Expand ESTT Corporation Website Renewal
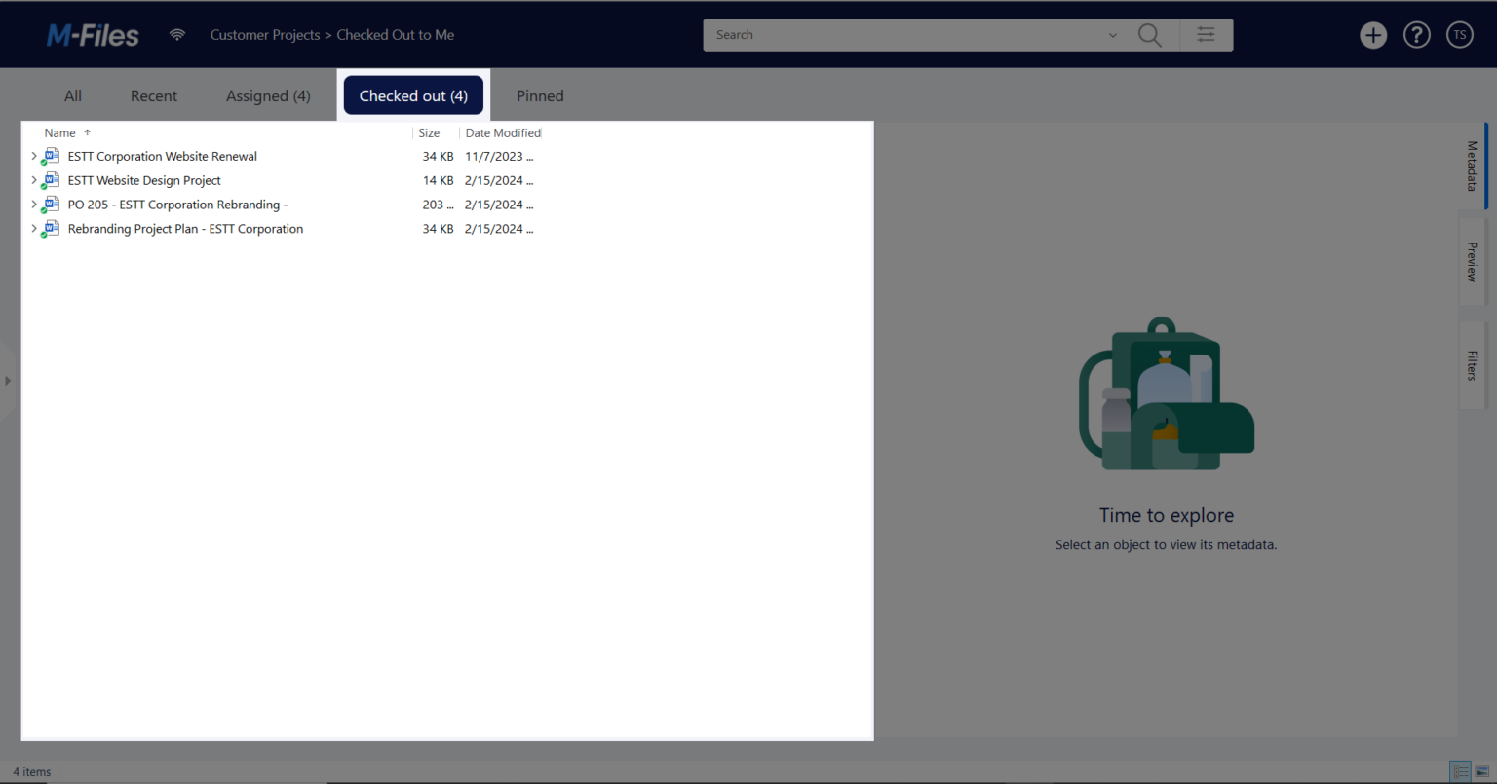The height and width of the screenshot is (784, 1497). coord(34,155)
